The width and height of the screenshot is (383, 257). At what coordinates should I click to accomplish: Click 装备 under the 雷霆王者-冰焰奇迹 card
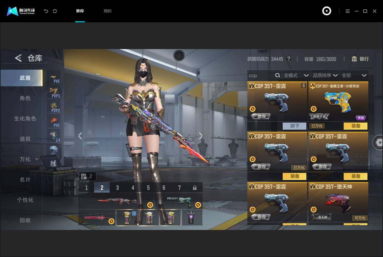pos(356,126)
